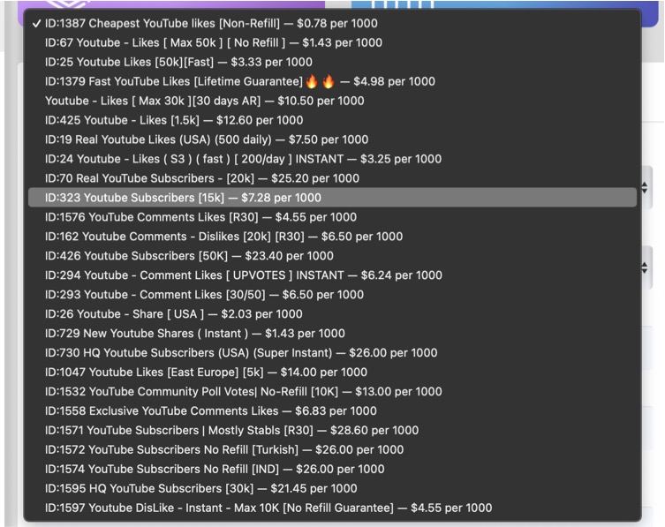The height and width of the screenshot is (527, 665).
Task: Choose ID:294 Comment Likes UPVOTES INSTANT
Action: click(332, 275)
